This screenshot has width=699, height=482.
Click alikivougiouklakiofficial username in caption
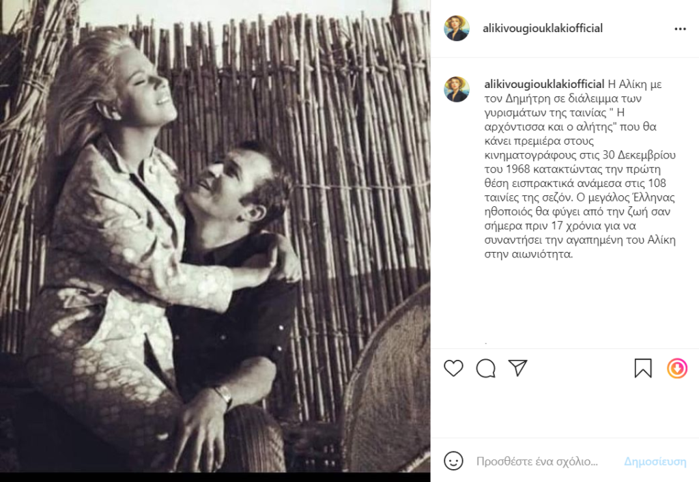click(544, 84)
